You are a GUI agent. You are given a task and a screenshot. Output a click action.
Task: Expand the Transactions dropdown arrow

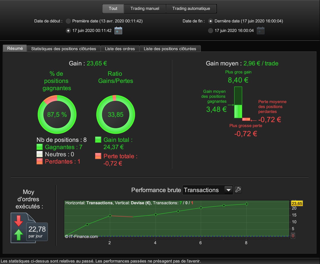[x=228, y=190]
